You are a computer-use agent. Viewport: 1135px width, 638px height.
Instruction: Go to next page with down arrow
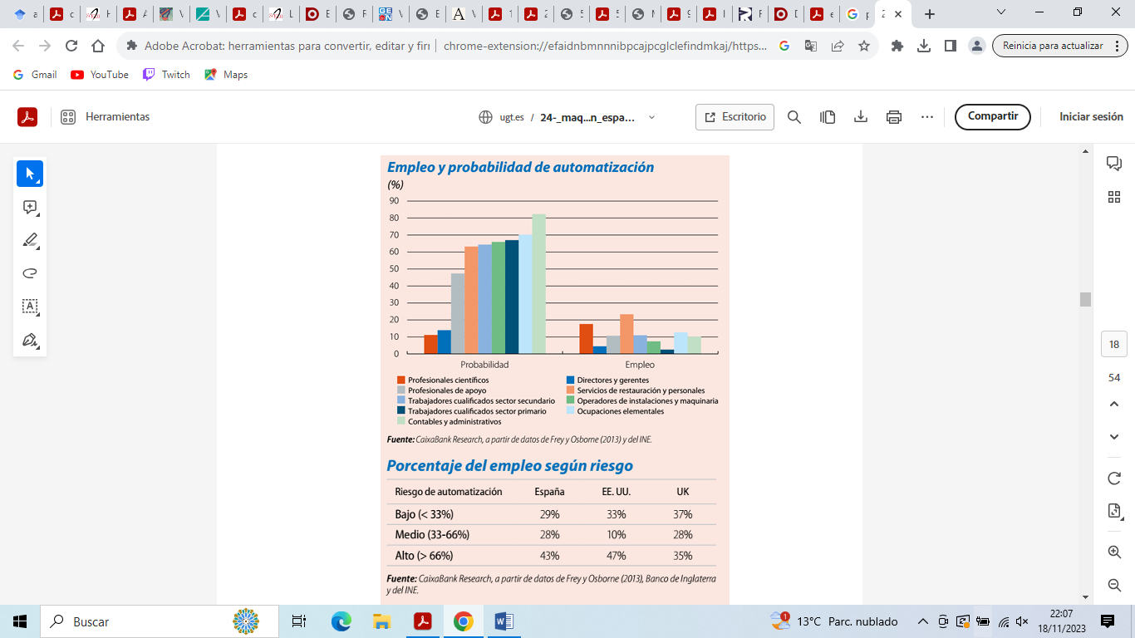(x=1114, y=437)
